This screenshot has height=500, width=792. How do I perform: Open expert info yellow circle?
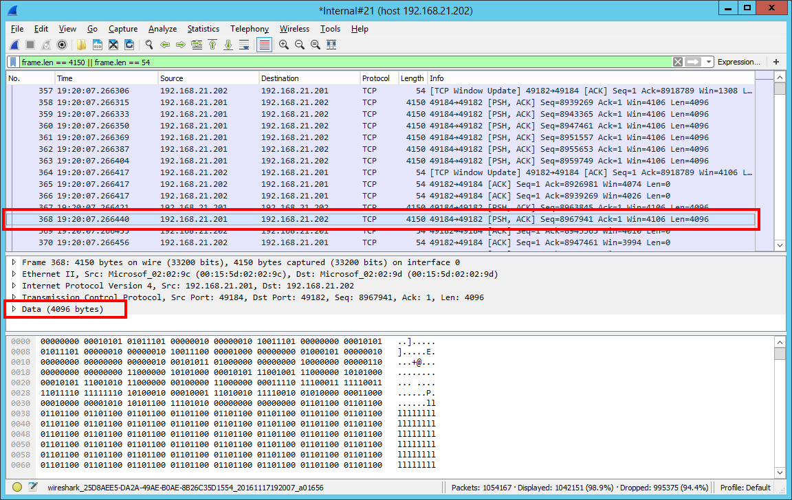[x=17, y=488]
